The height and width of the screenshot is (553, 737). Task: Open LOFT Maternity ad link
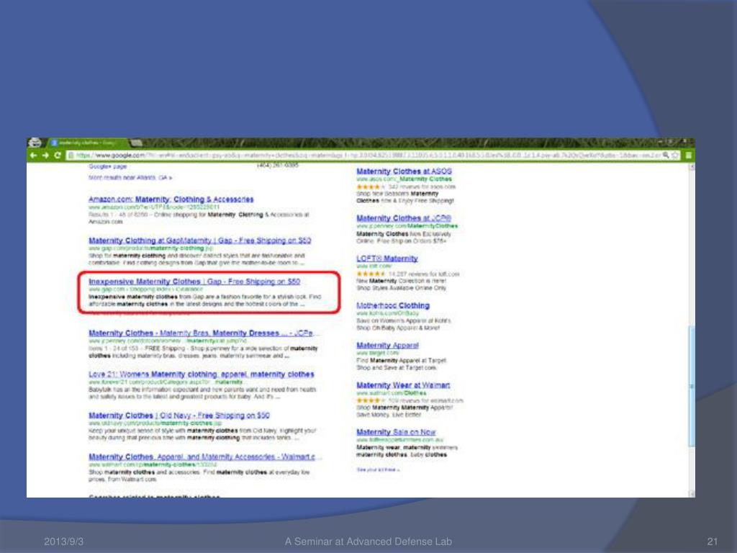386,258
